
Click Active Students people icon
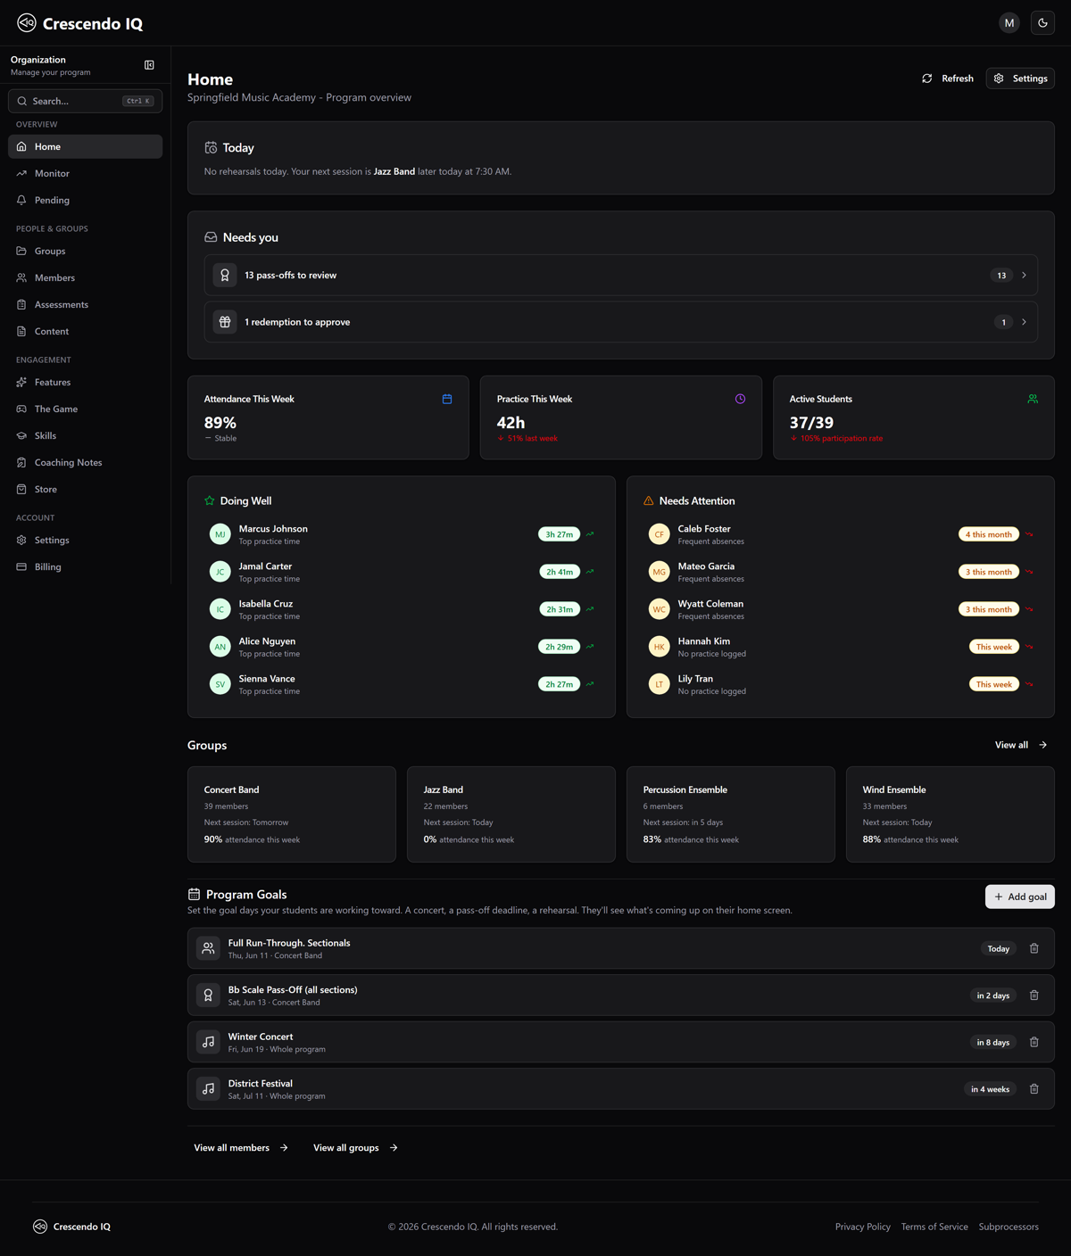[1033, 399]
